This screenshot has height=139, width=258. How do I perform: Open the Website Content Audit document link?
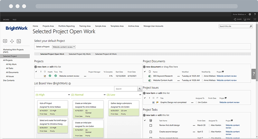[164, 80]
